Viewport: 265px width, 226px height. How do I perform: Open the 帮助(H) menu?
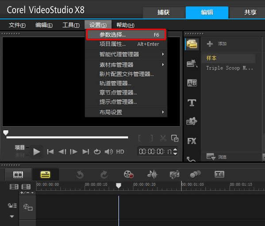125,25
